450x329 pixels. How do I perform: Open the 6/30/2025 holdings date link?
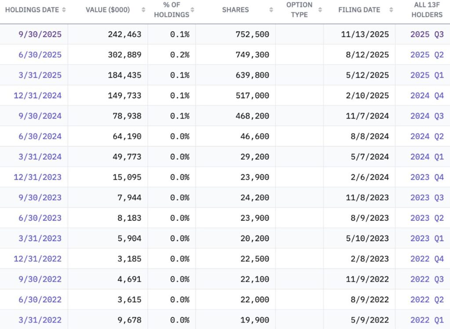click(40, 55)
